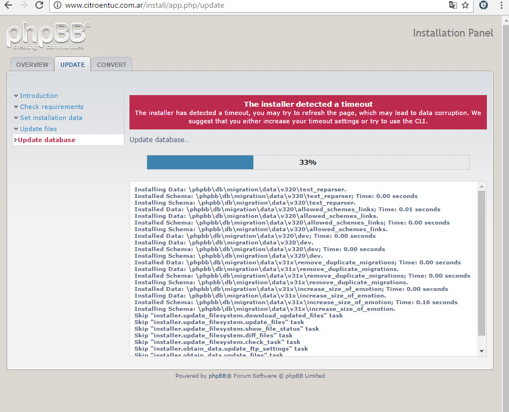Open the CONVERT tab
509x412 pixels.
111,65
